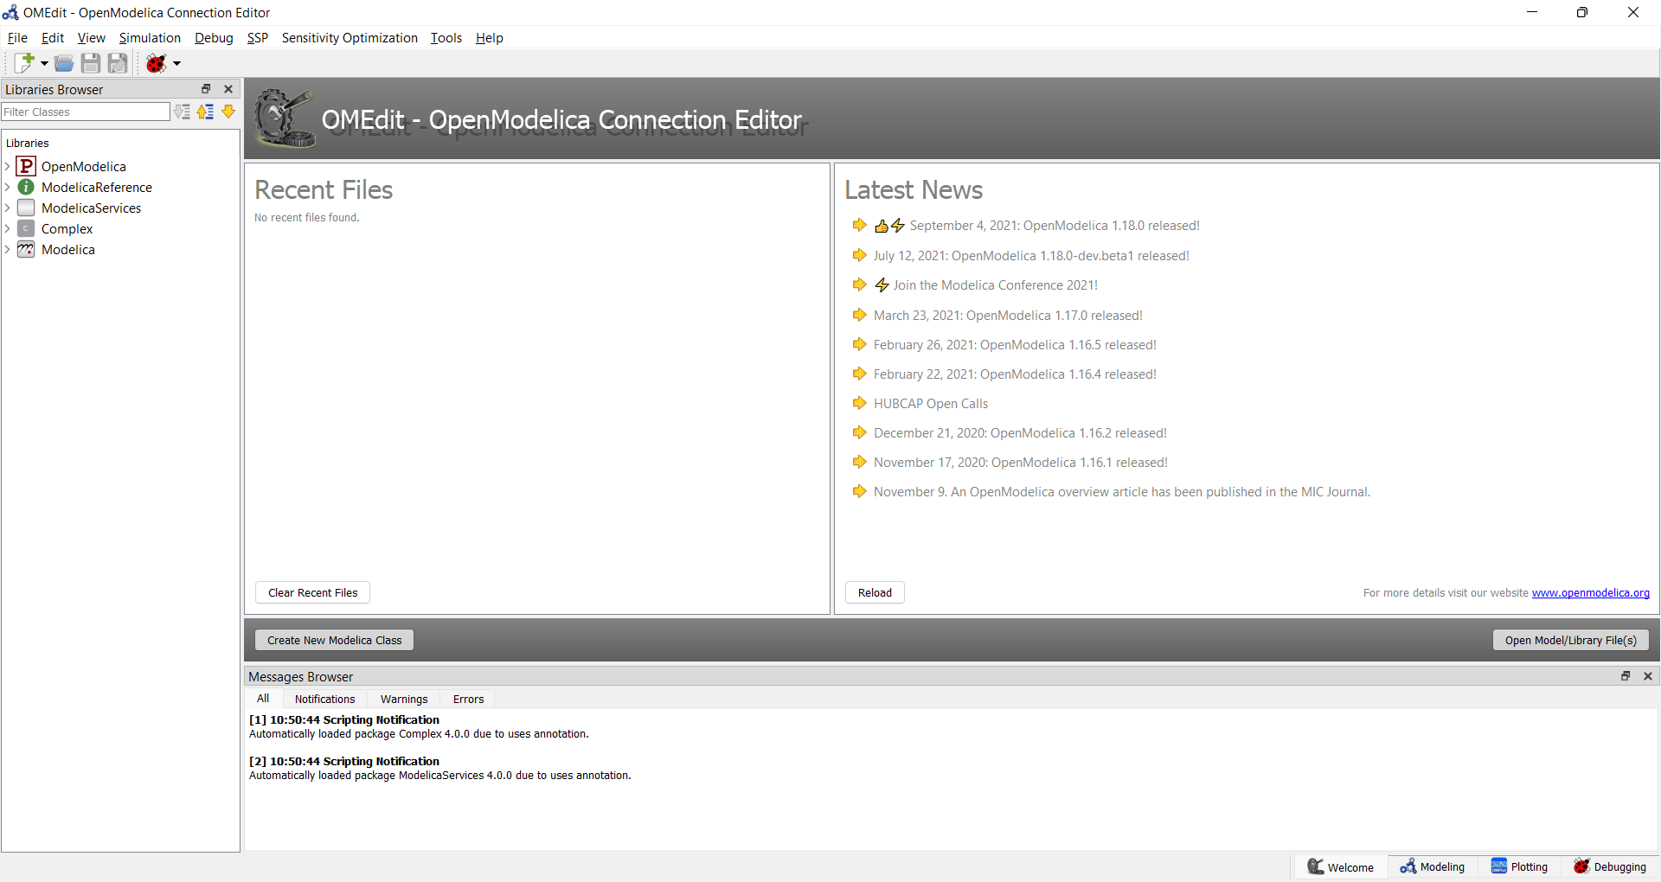Float the Messages Browser panel
Image resolution: width=1661 pixels, height=882 pixels.
tap(1625, 676)
